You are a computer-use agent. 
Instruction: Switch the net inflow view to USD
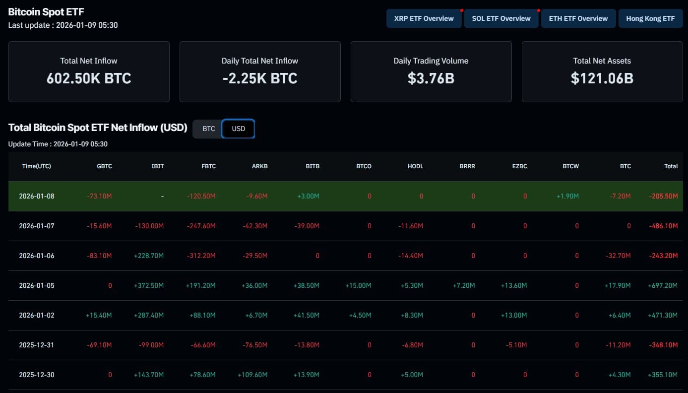(238, 129)
